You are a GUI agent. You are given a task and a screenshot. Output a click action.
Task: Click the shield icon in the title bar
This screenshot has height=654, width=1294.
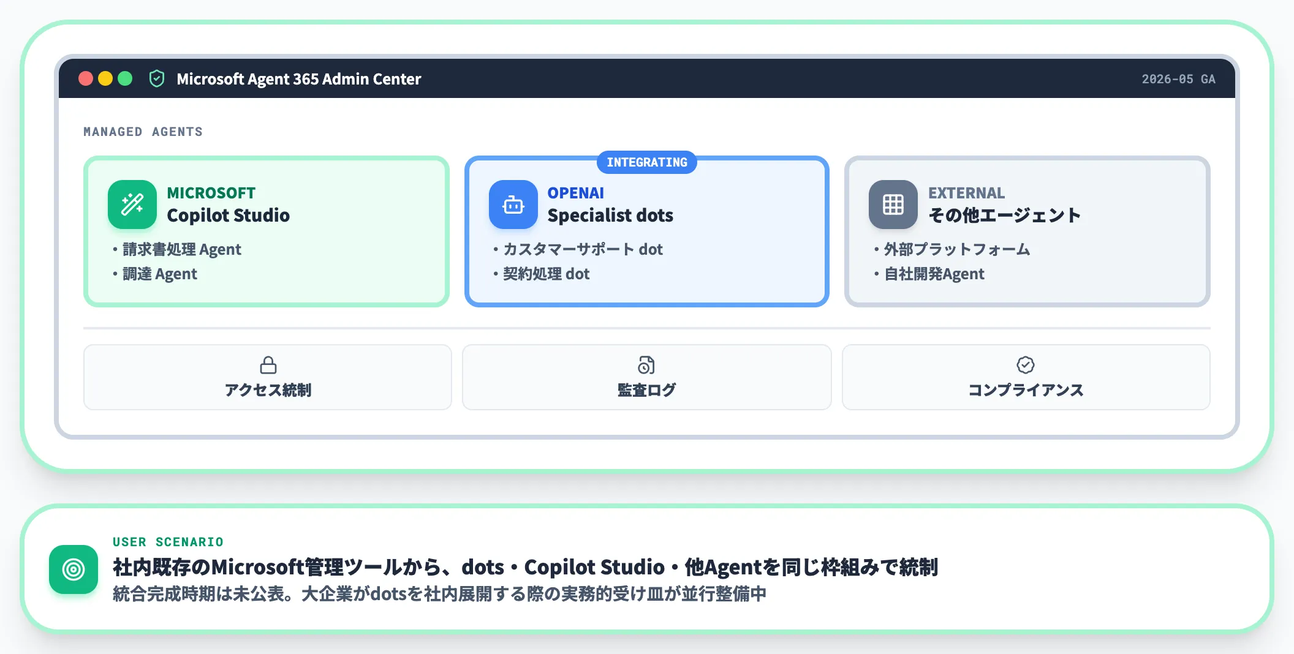(157, 78)
